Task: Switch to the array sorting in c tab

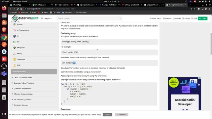Action: pyautogui.click(x=154, y=5)
